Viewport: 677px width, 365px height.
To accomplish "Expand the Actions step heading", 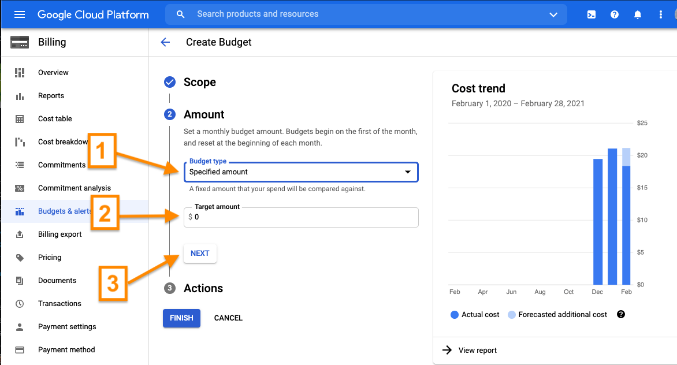I will coord(203,288).
